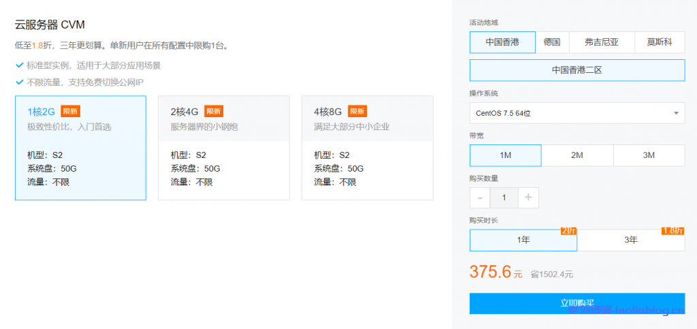Click the 2折 discount badge on 1年
The width and height of the screenshot is (697, 329).
point(569,231)
